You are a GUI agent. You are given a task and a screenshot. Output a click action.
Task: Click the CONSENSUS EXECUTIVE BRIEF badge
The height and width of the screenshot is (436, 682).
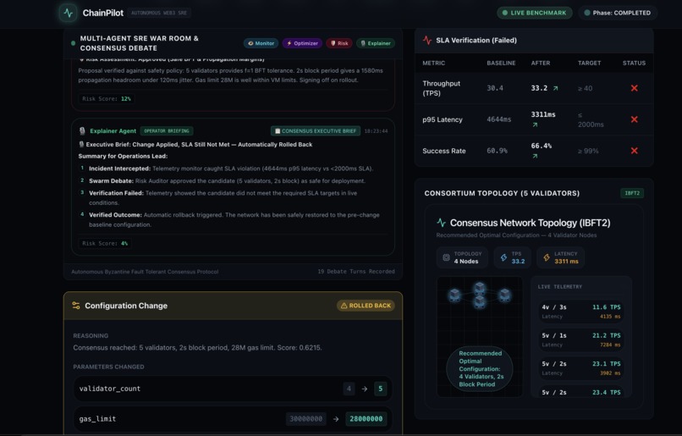point(316,130)
